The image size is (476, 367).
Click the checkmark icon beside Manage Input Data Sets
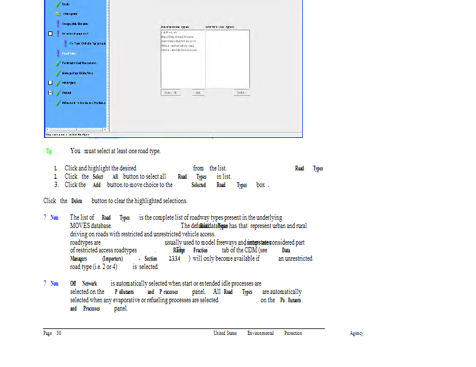57,72
